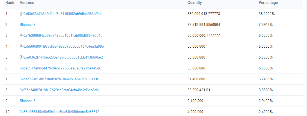Click contract icon beside 0xe0362f74 address
Screen dimensions: 307x116
coord(21,57)
